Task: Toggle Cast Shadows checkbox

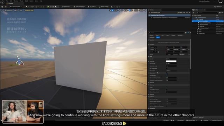Action: point(167,76)
